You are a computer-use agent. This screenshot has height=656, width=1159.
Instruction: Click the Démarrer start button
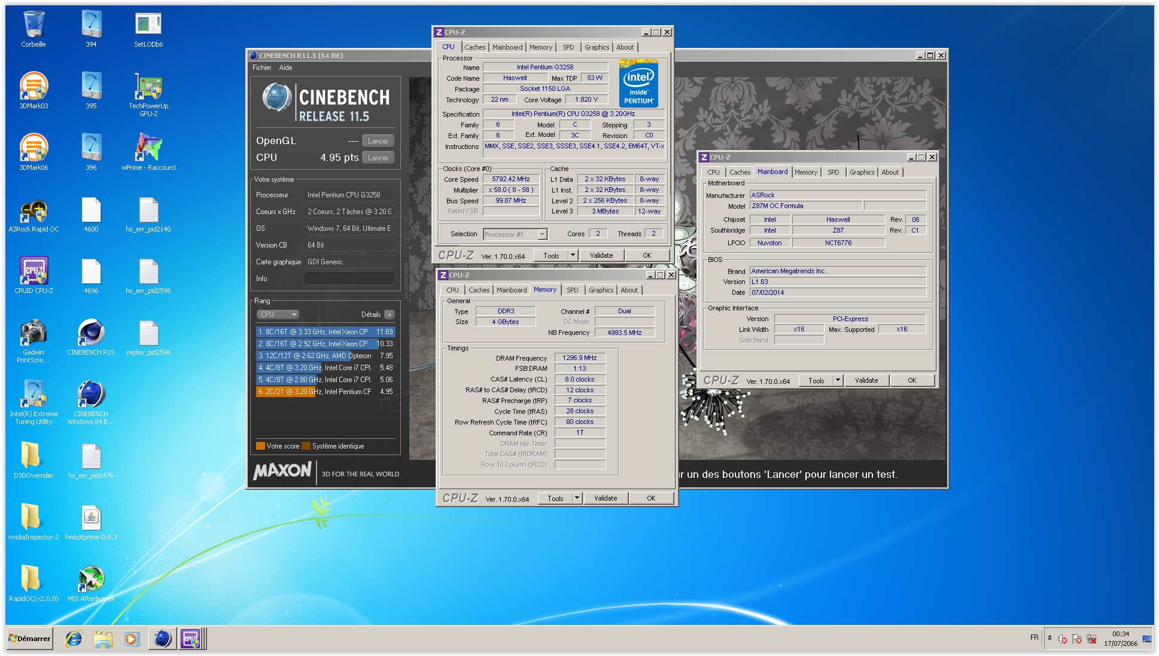30,639
